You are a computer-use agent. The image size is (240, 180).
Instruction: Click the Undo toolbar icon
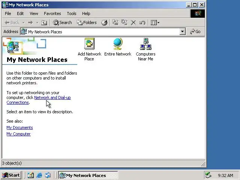click(142, 22)
